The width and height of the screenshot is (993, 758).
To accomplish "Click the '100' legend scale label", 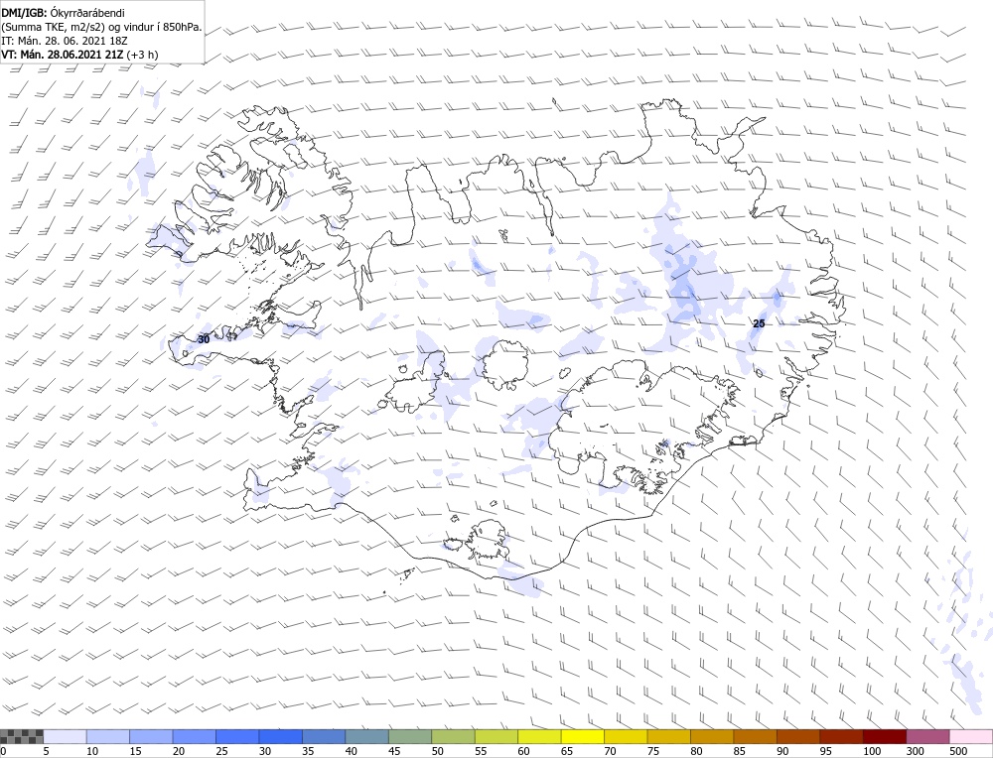I will pos(872,751).
